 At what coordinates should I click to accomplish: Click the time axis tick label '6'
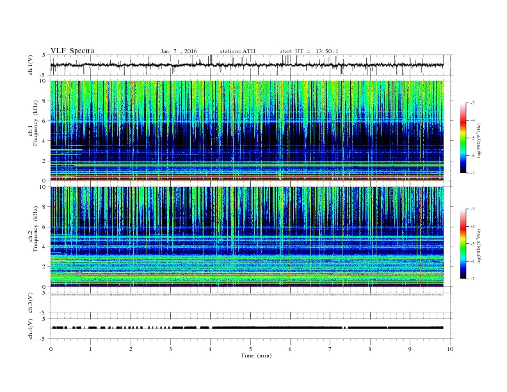pyautogui.click(x=290, y=349)
